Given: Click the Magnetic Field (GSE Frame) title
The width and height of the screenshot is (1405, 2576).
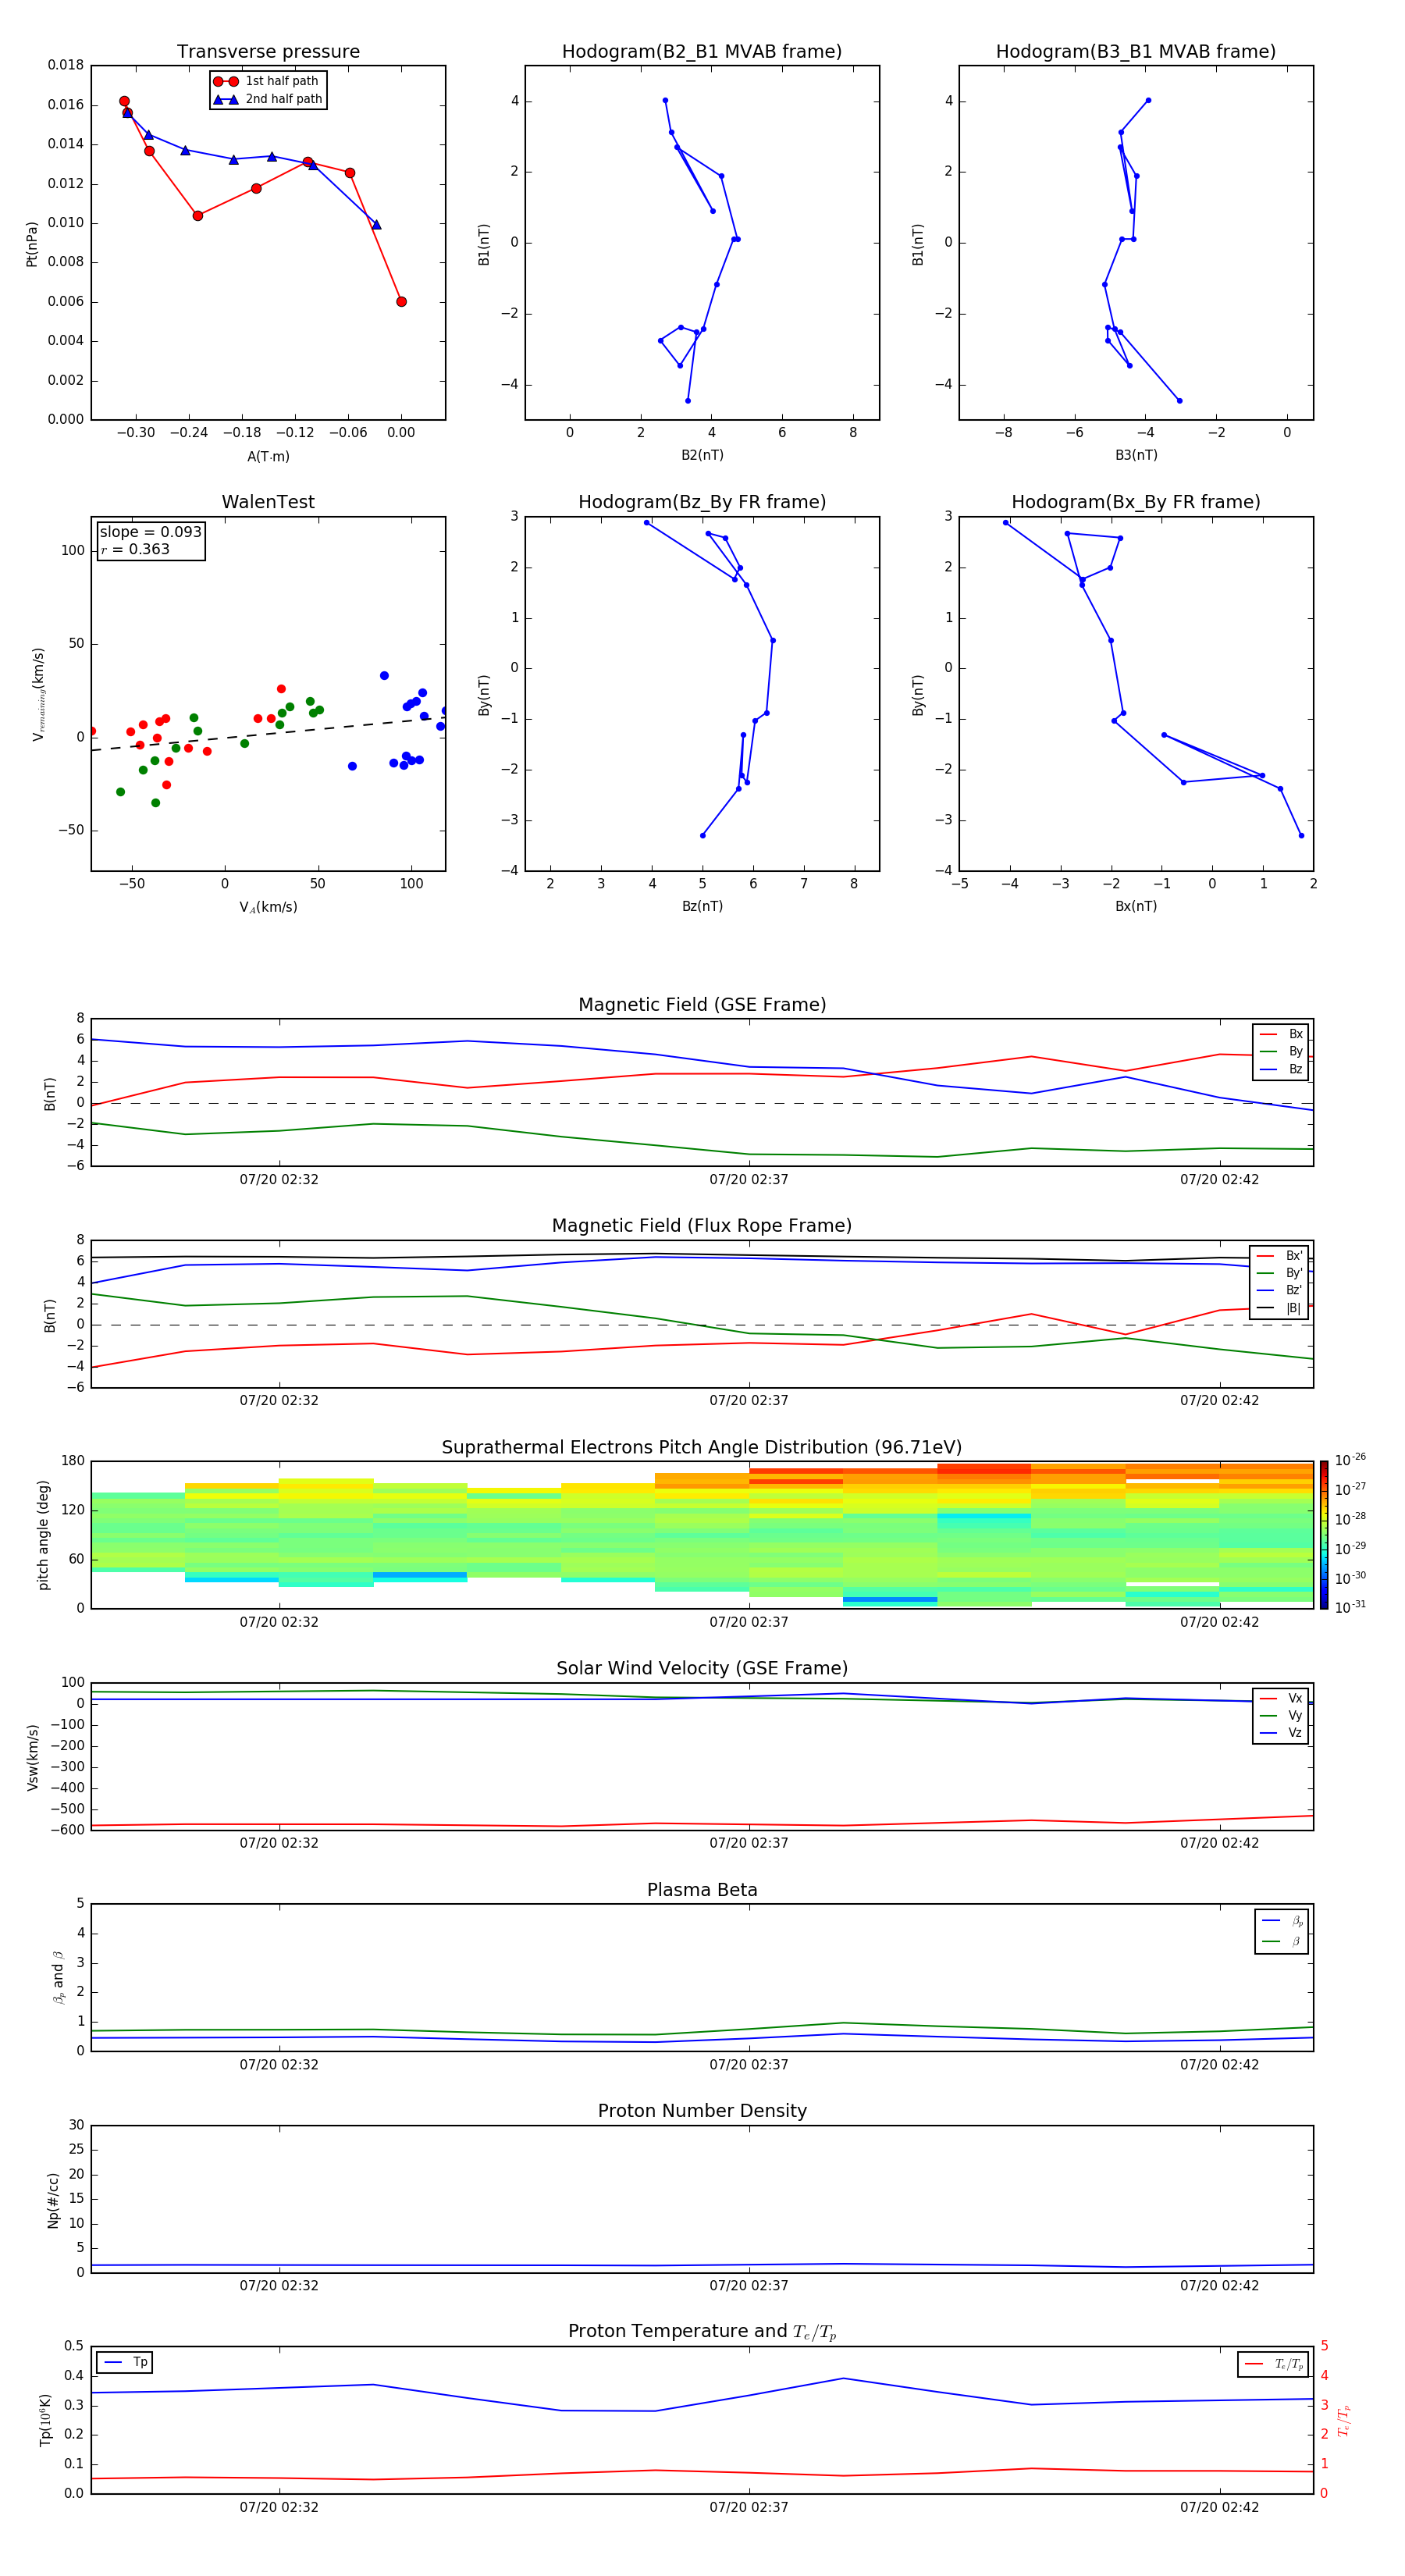Looking at the screenshot, I should coord(701,1005).
